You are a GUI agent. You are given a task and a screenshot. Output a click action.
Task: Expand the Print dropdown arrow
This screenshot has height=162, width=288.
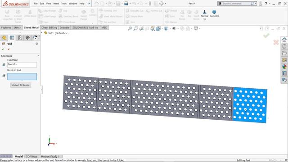(130, 4)
